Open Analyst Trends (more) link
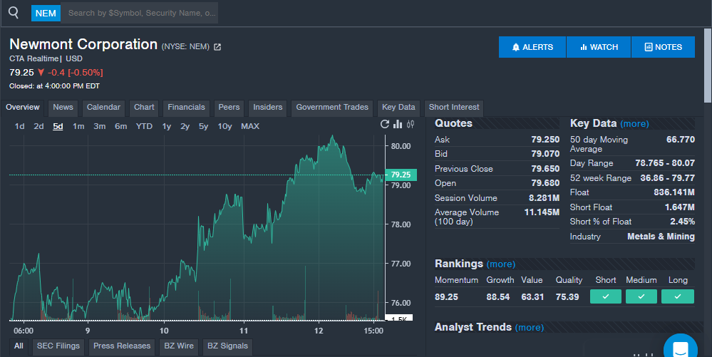Image resolution: width=712 pixels, height=357 pixels. pyautogui.click(x=530, y=328)
